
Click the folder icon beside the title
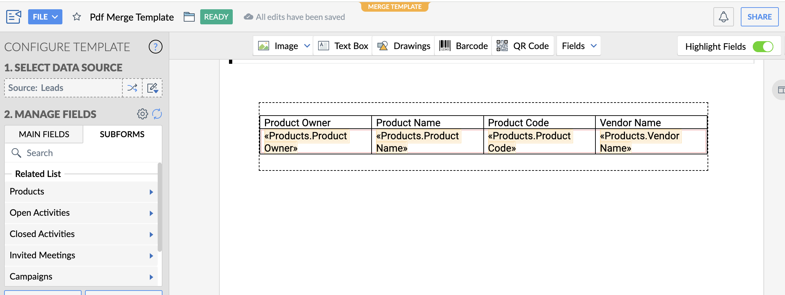pyautogui.click(x=189, y=17)
